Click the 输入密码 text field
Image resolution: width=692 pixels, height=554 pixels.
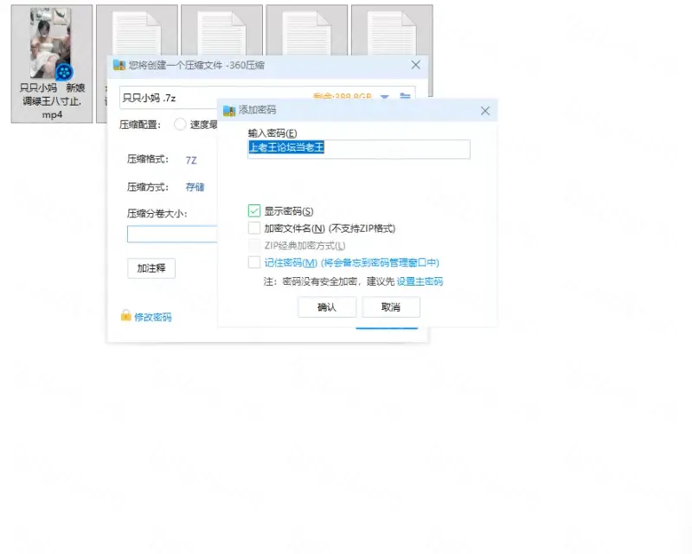pos(358,149)
